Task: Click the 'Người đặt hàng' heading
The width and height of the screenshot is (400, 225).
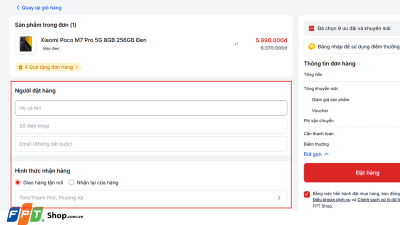Action: [x=35, y=90]
